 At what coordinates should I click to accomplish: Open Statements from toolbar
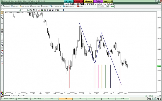(45, 6)
